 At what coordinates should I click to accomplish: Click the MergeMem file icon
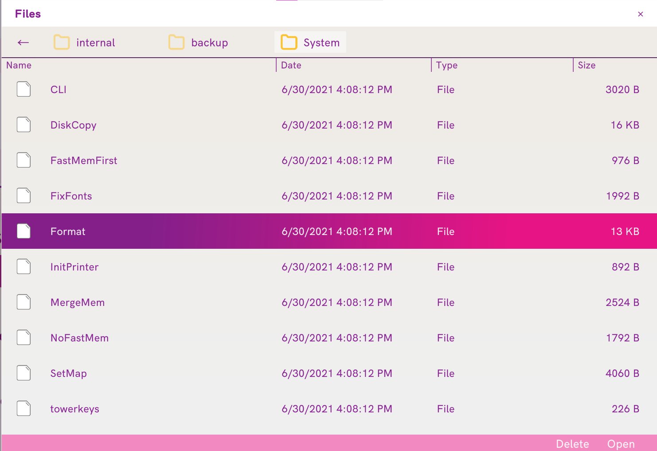coord(24,302)
